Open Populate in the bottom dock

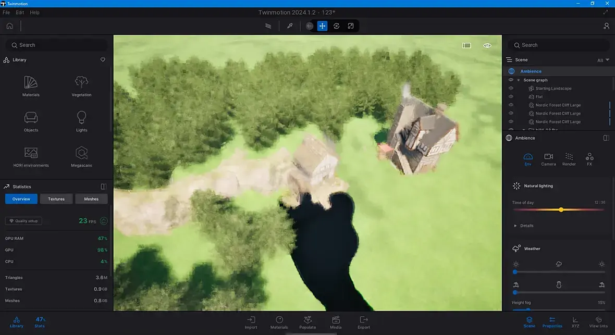[x=308, y=322]
